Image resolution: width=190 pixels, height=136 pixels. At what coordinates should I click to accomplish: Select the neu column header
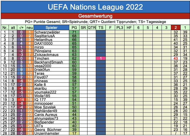(x=30, y=28)
